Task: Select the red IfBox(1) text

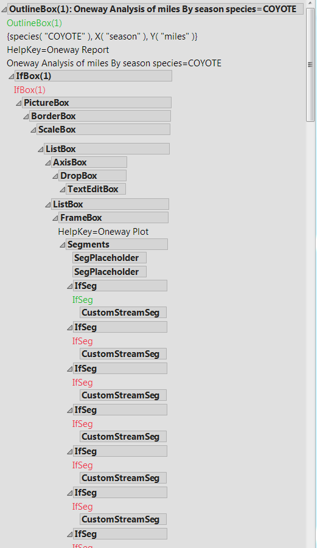Action: point(30,90)
